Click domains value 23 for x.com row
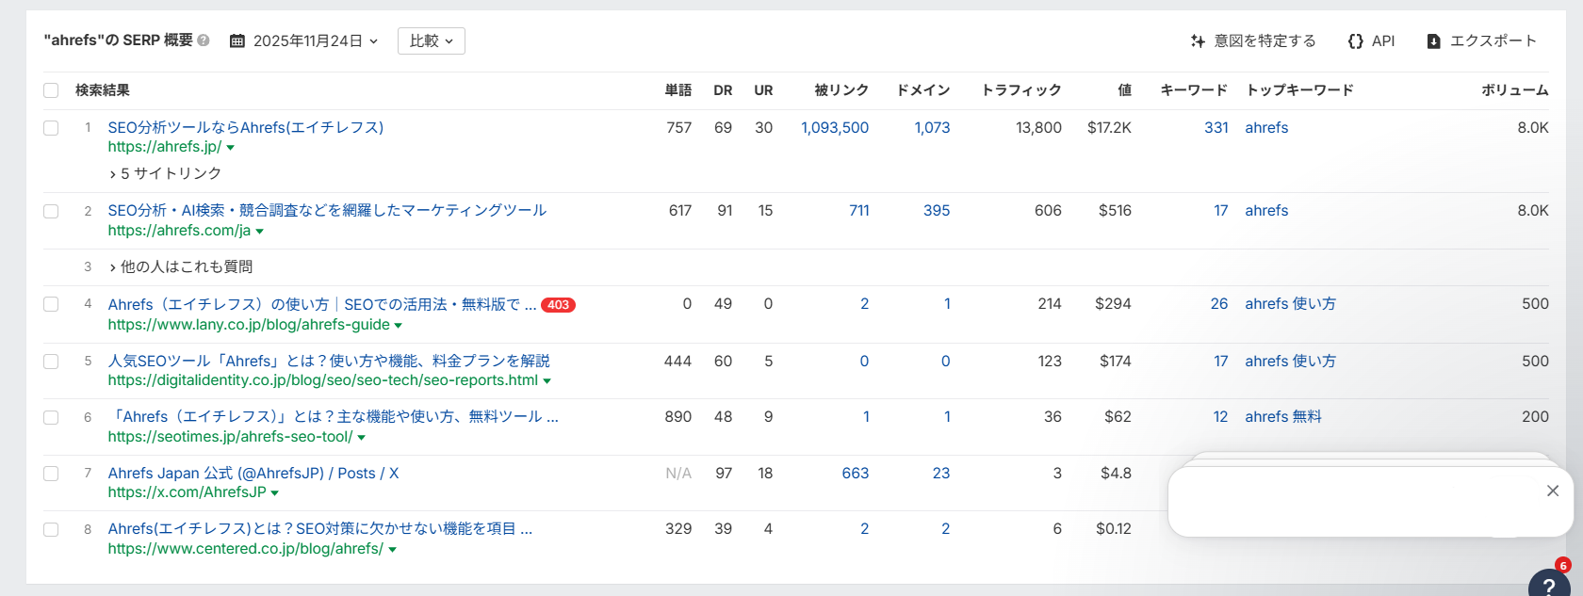Screen dimensions: 1583x596 coord(941,473)
